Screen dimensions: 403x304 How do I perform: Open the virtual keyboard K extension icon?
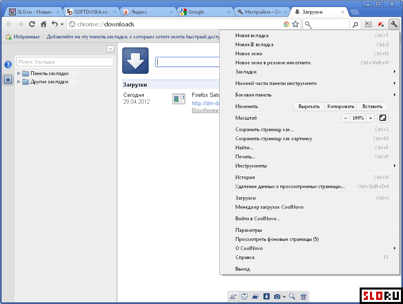[x=368, y=24]
